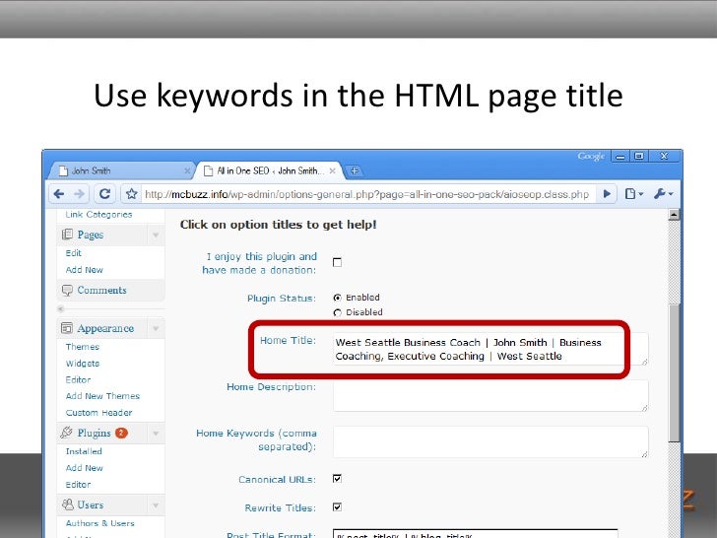Click the vertical scrollbar thumb
Screen dimensions: 717x538
(674, 372)
